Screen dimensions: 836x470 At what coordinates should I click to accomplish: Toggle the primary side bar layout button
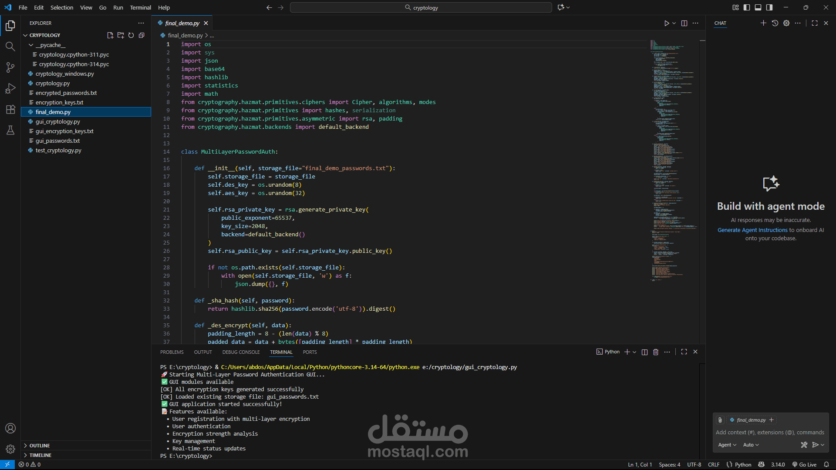747,7
